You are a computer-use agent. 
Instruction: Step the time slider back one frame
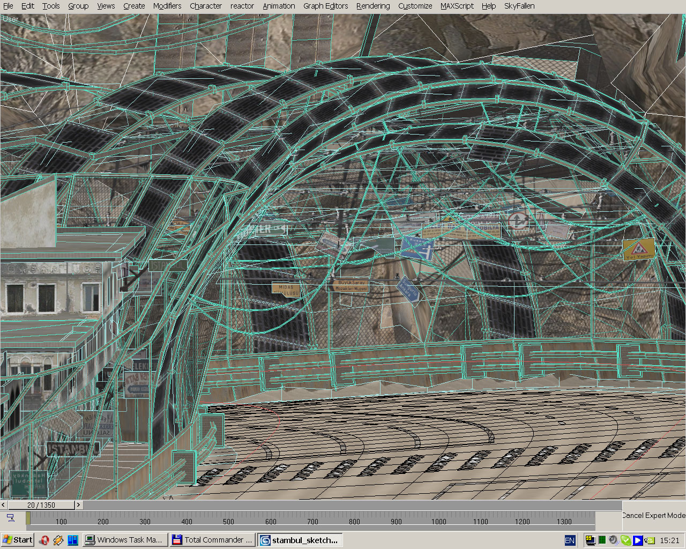4,505
